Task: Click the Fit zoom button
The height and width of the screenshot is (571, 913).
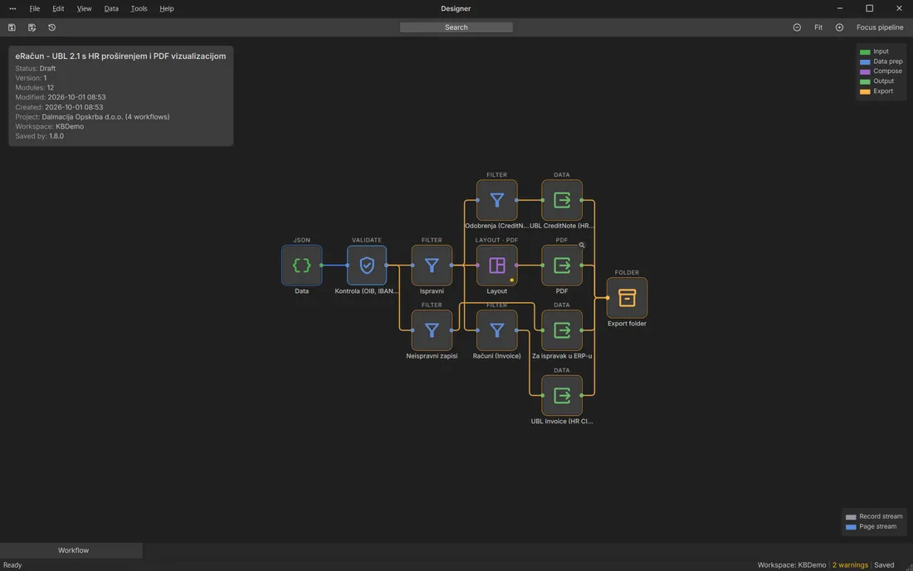Action: point(818,27)
